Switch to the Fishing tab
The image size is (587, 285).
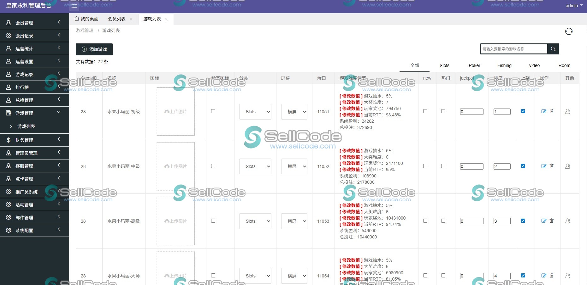click(x=504, y=65)
